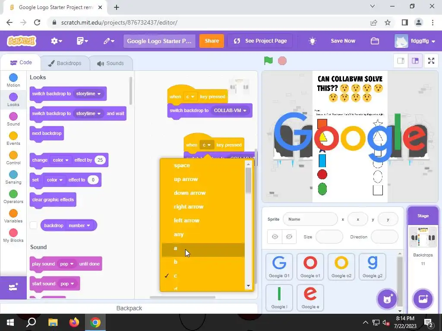
Task: Click the Choose a Backdrop button
Action: point(423,299)
